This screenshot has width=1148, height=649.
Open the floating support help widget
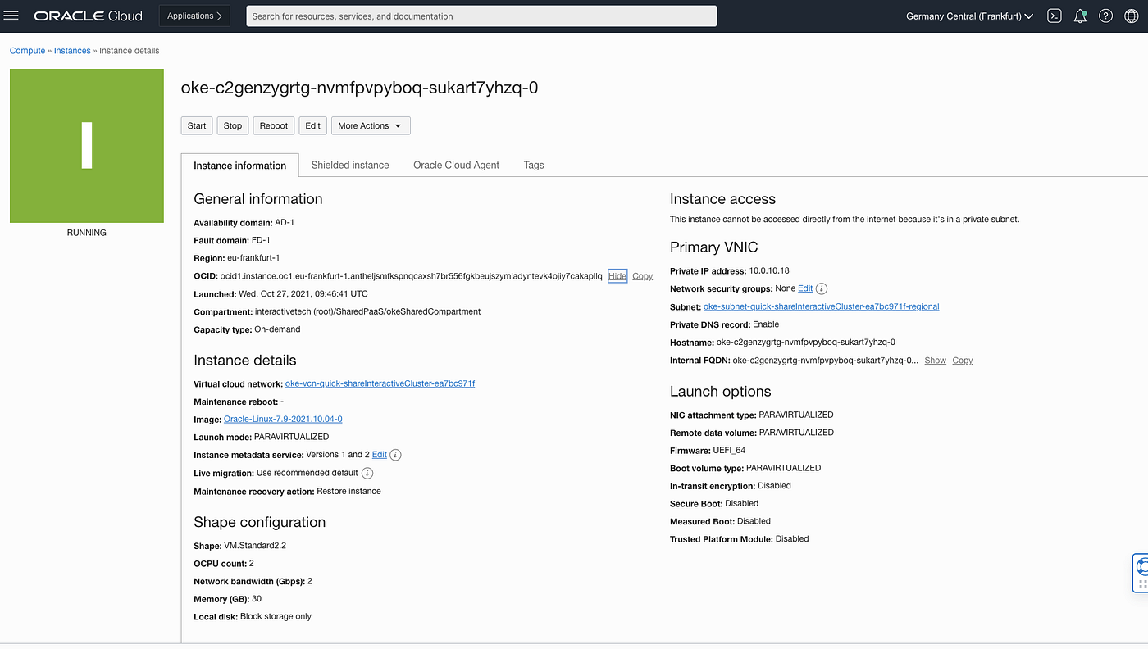(1141, 573)
